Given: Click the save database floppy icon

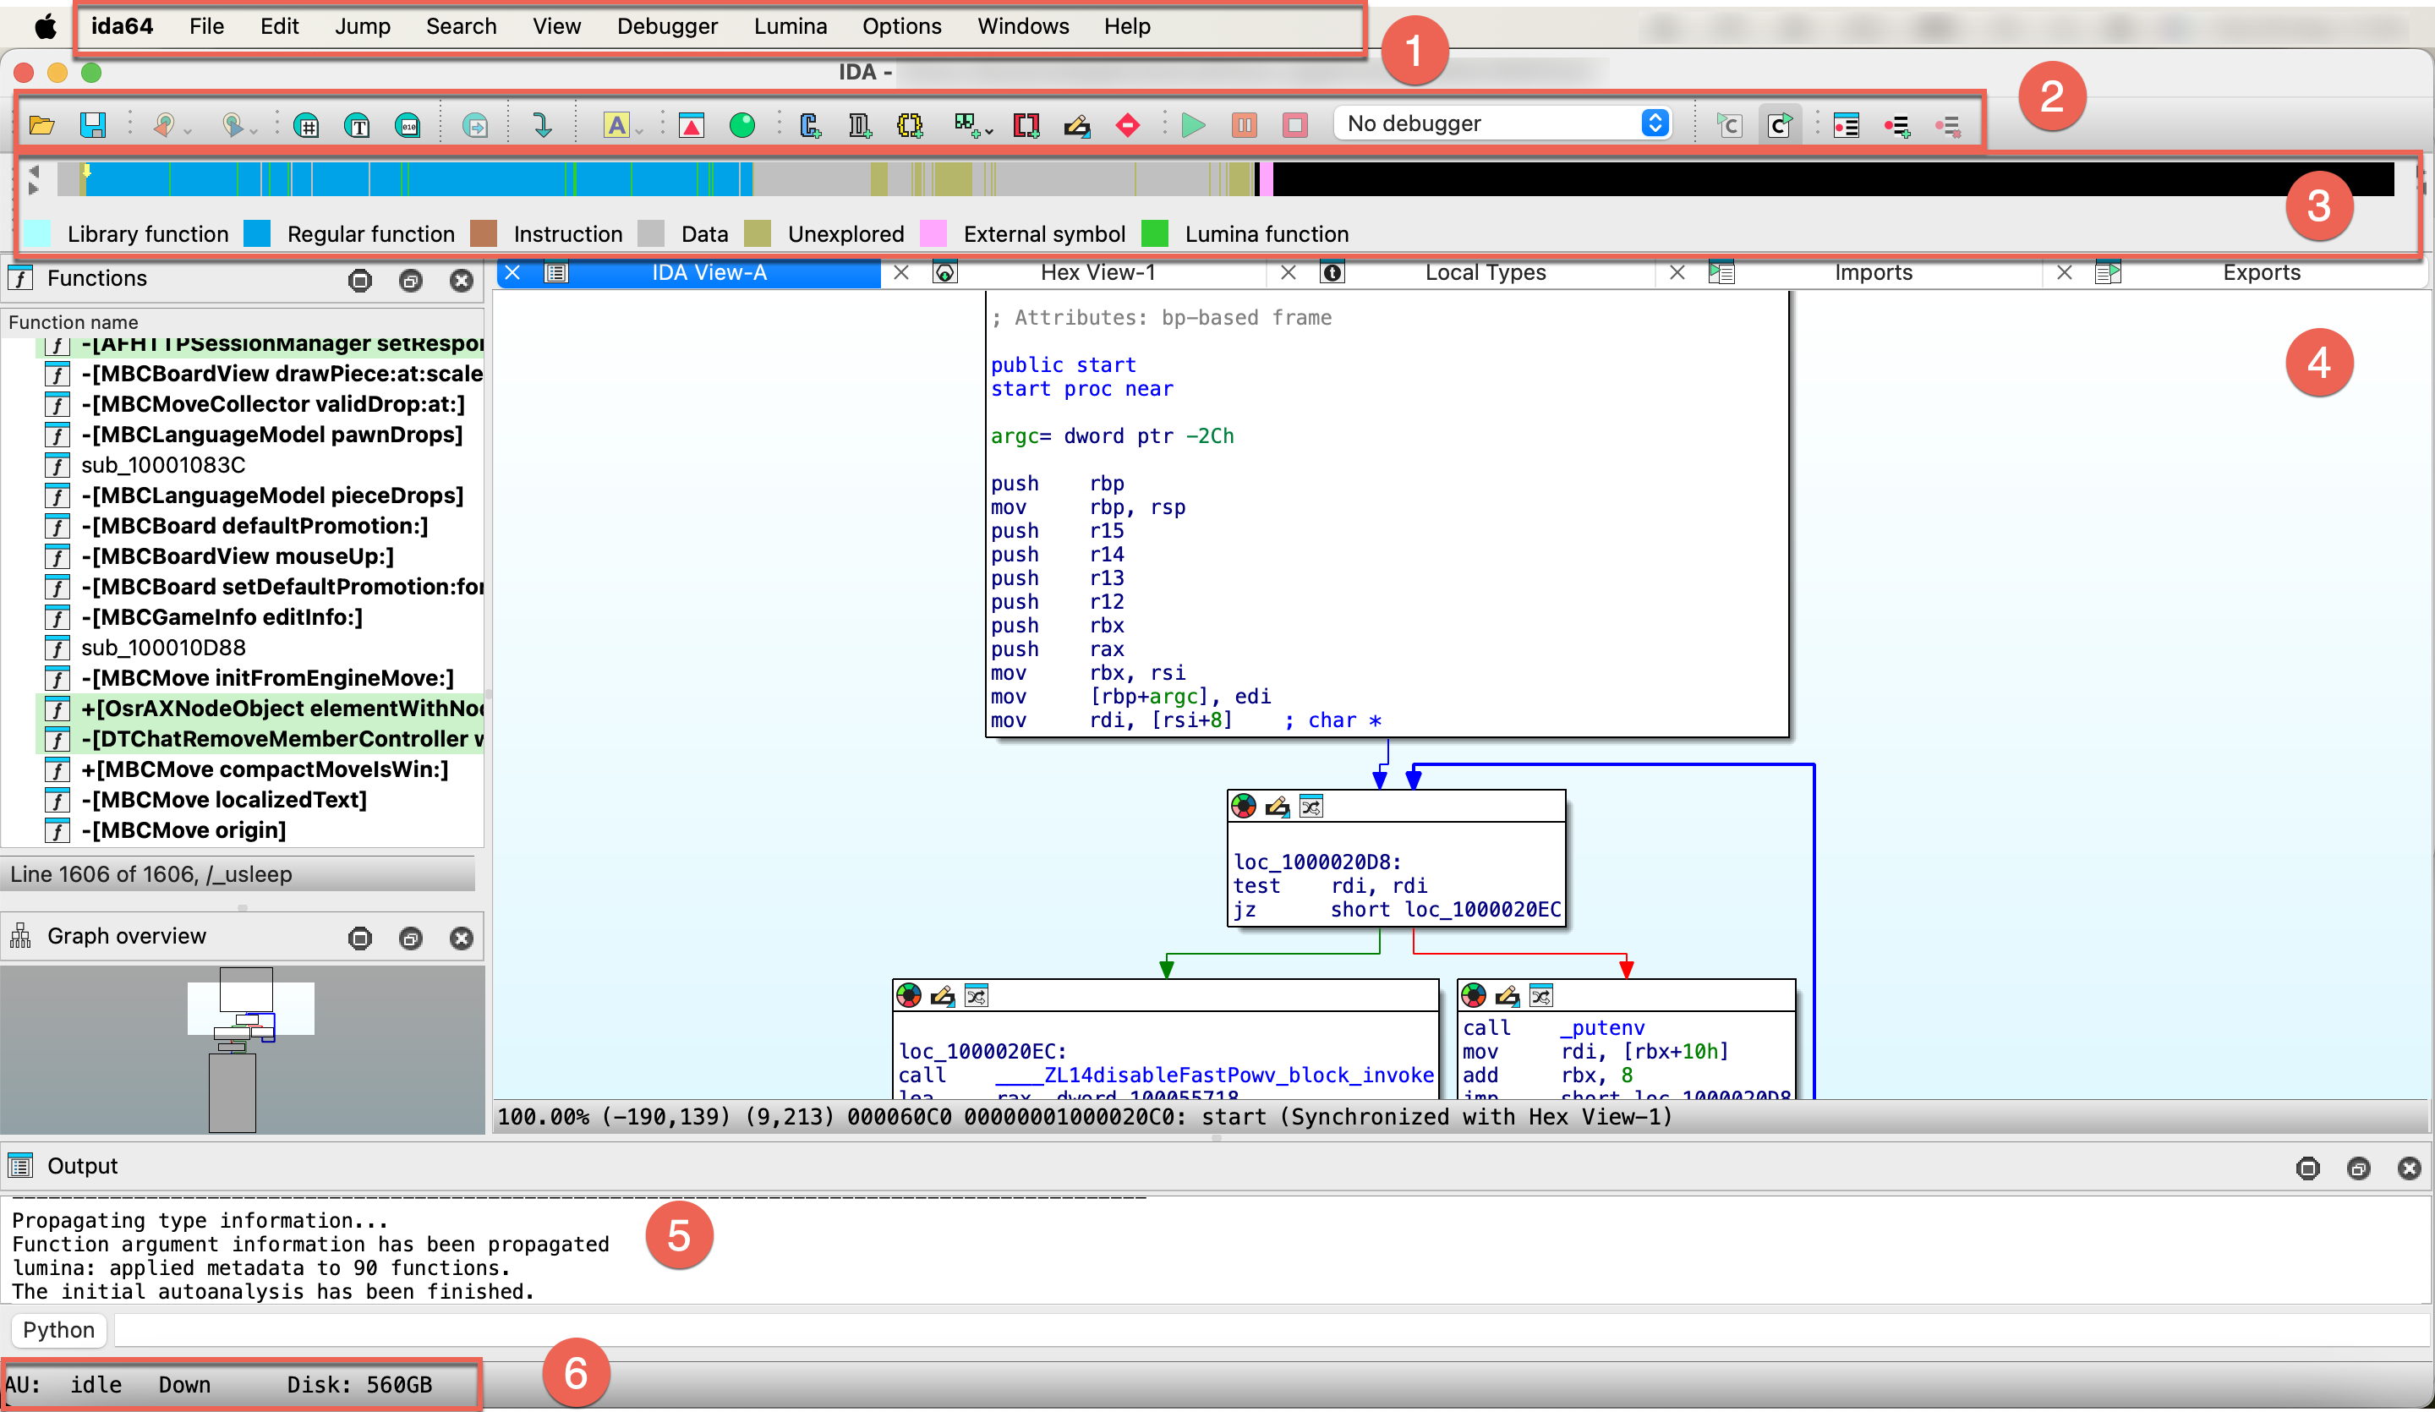Looking at the screenshot, I should (x=93, y=124).
